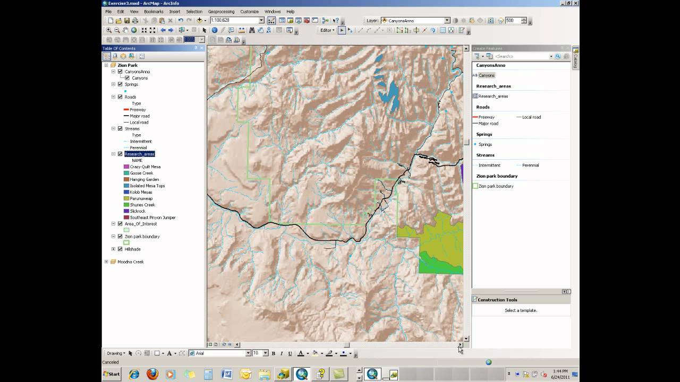Click List By Drawing Order icon
680x382 pixels.
click(x=107, y=56)
